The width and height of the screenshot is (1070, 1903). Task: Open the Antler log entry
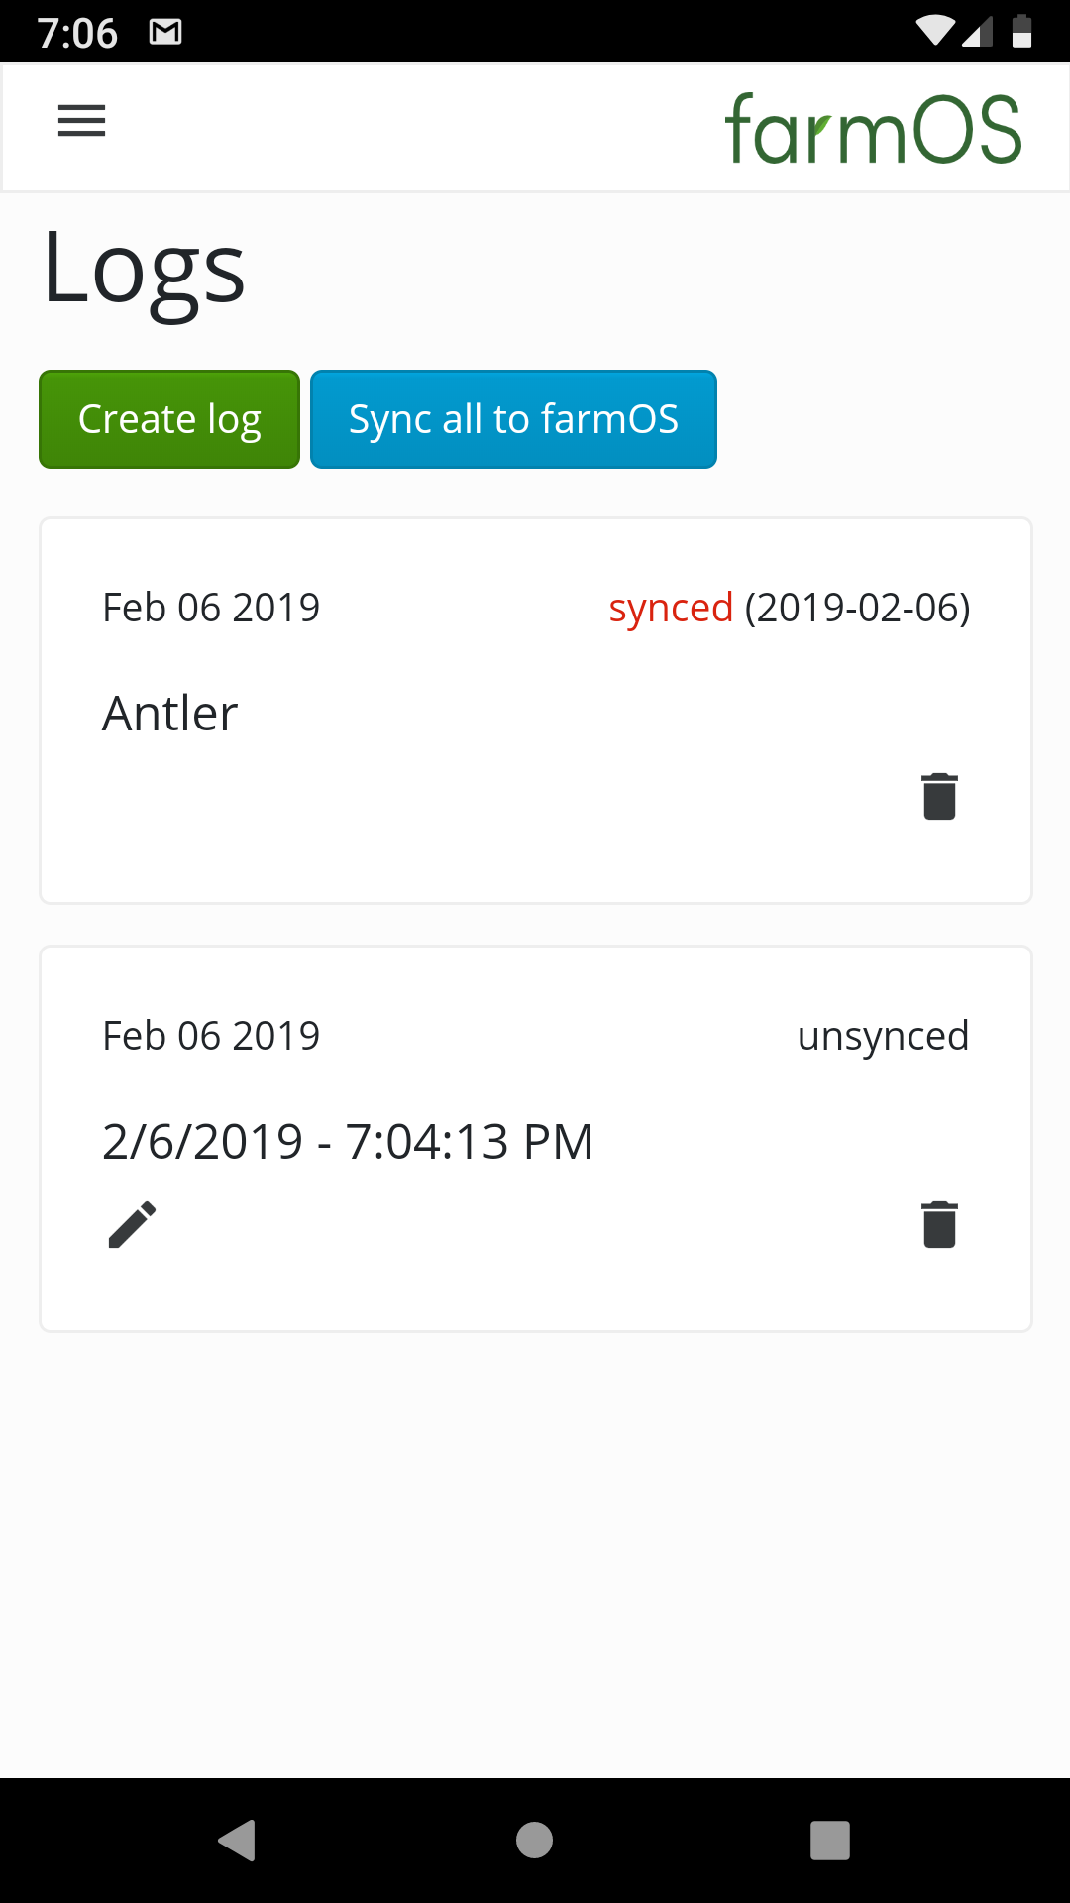click(170, 714)
